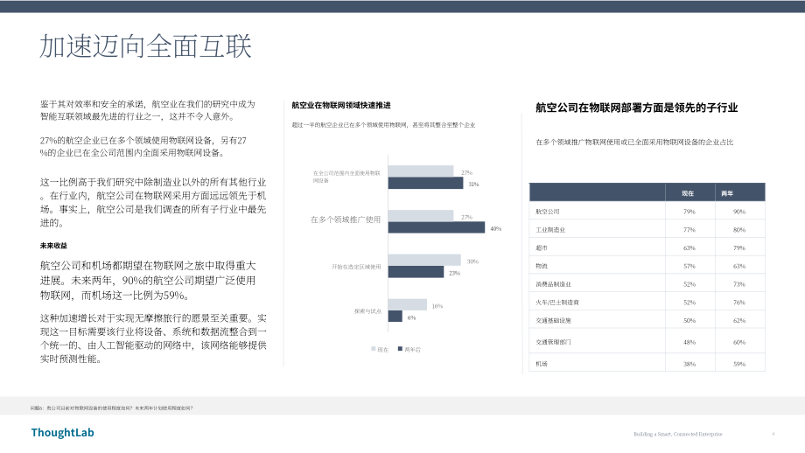Select the 交通管理部门 table row label
805x453 pixels.
[x=553, y=342]
